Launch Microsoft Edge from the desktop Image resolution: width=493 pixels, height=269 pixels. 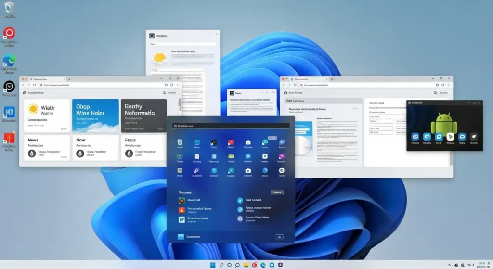click(x=9, y=61)
